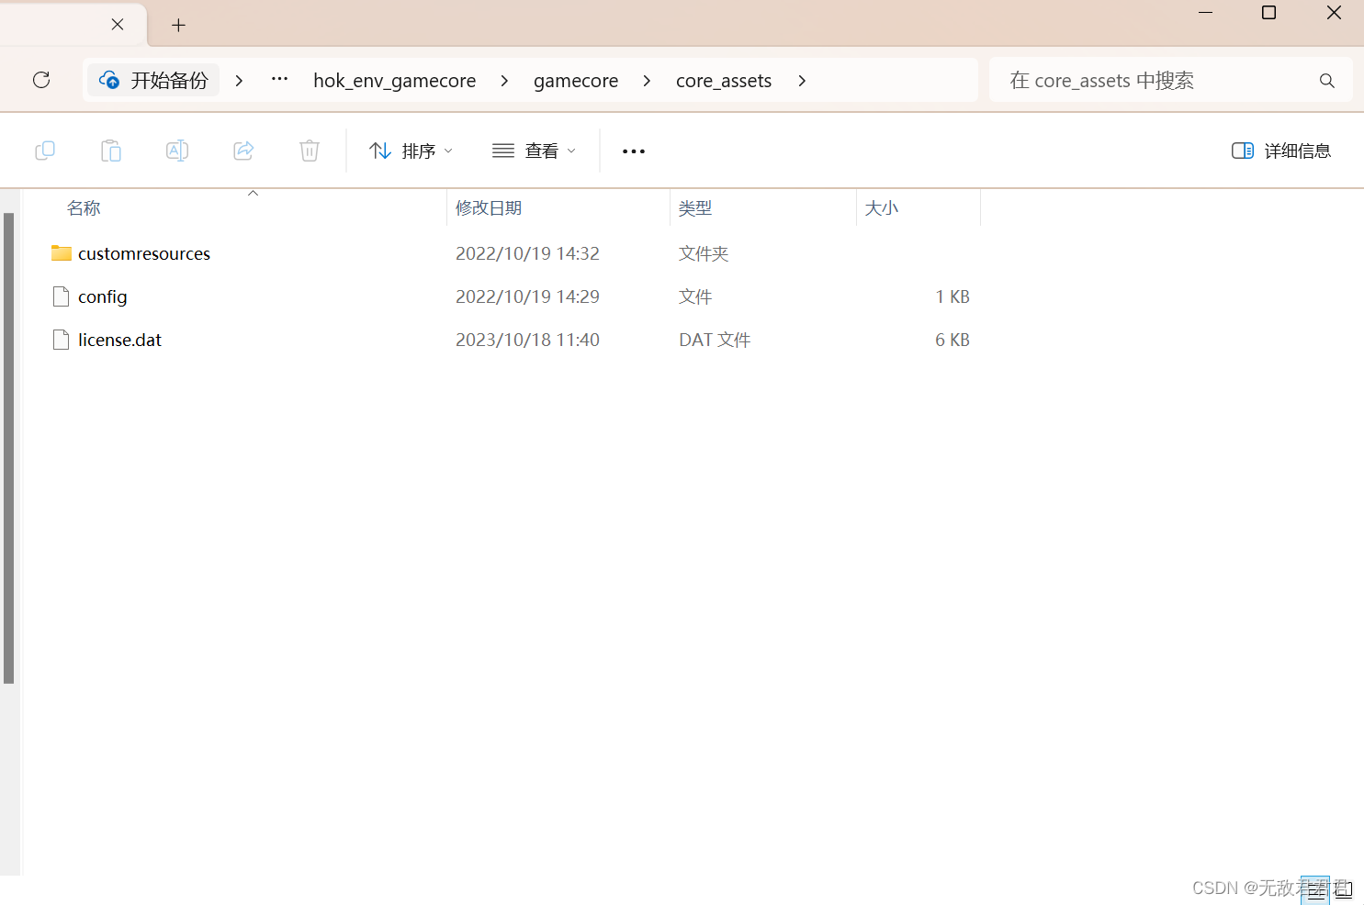This screenshot has width=1364, height=905.
Task: Navigate to gamecore in the breadcrumb
Action: pos(575,80)
